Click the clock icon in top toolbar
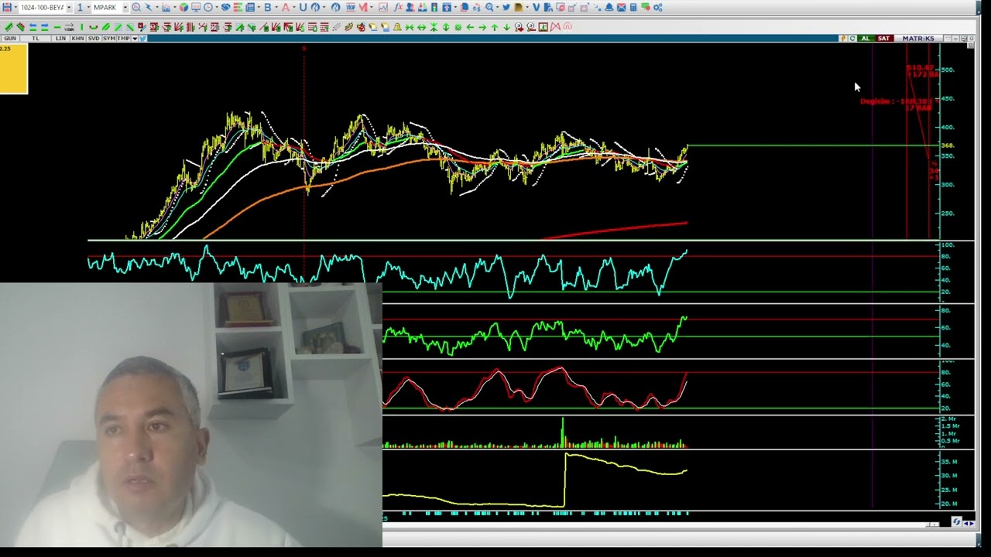Viewport: 991px width, 557px height. click(x=208, y=8)
